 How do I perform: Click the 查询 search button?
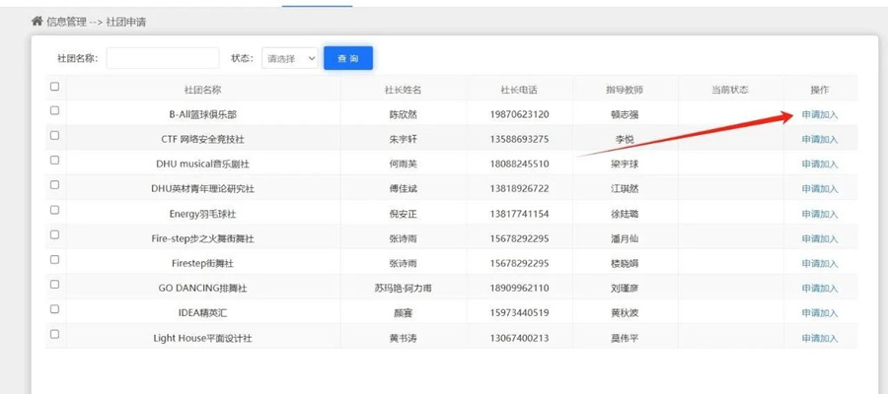point(347,59)
